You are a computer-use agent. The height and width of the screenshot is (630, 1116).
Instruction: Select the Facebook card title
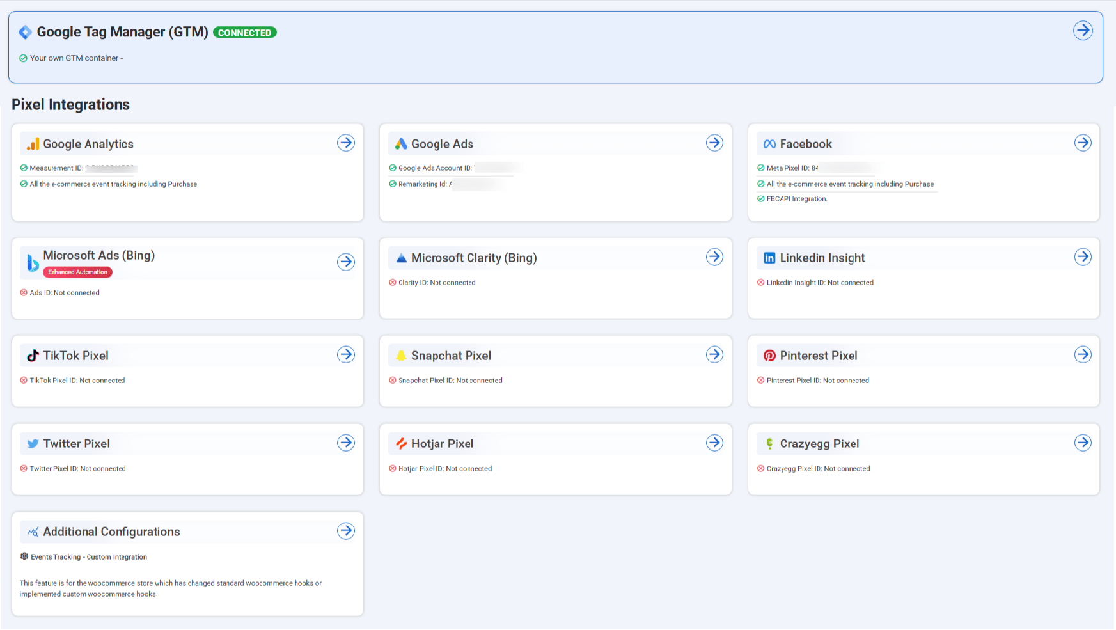click(x=806, y=145)
